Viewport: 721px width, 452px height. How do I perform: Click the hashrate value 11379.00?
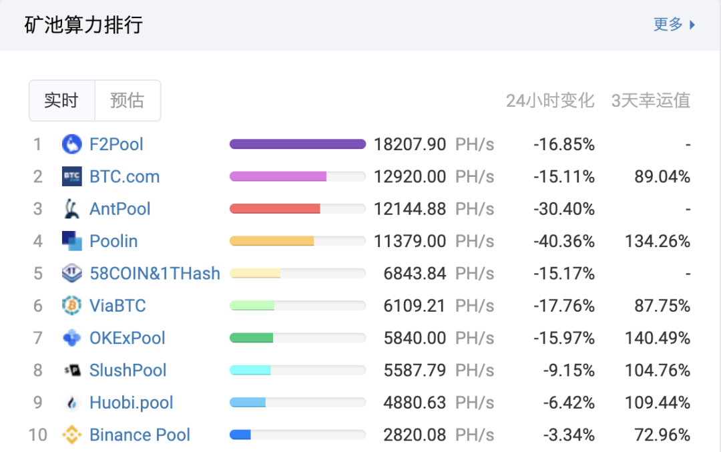tap(410, 241)
